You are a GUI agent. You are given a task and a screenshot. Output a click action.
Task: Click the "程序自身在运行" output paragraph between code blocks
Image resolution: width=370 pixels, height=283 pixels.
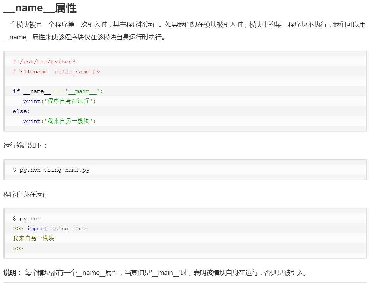click(x=26, y=194)
